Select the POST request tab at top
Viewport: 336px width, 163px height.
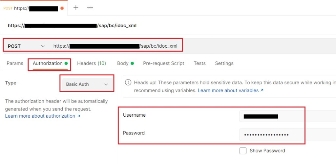[x=31, y=8]
